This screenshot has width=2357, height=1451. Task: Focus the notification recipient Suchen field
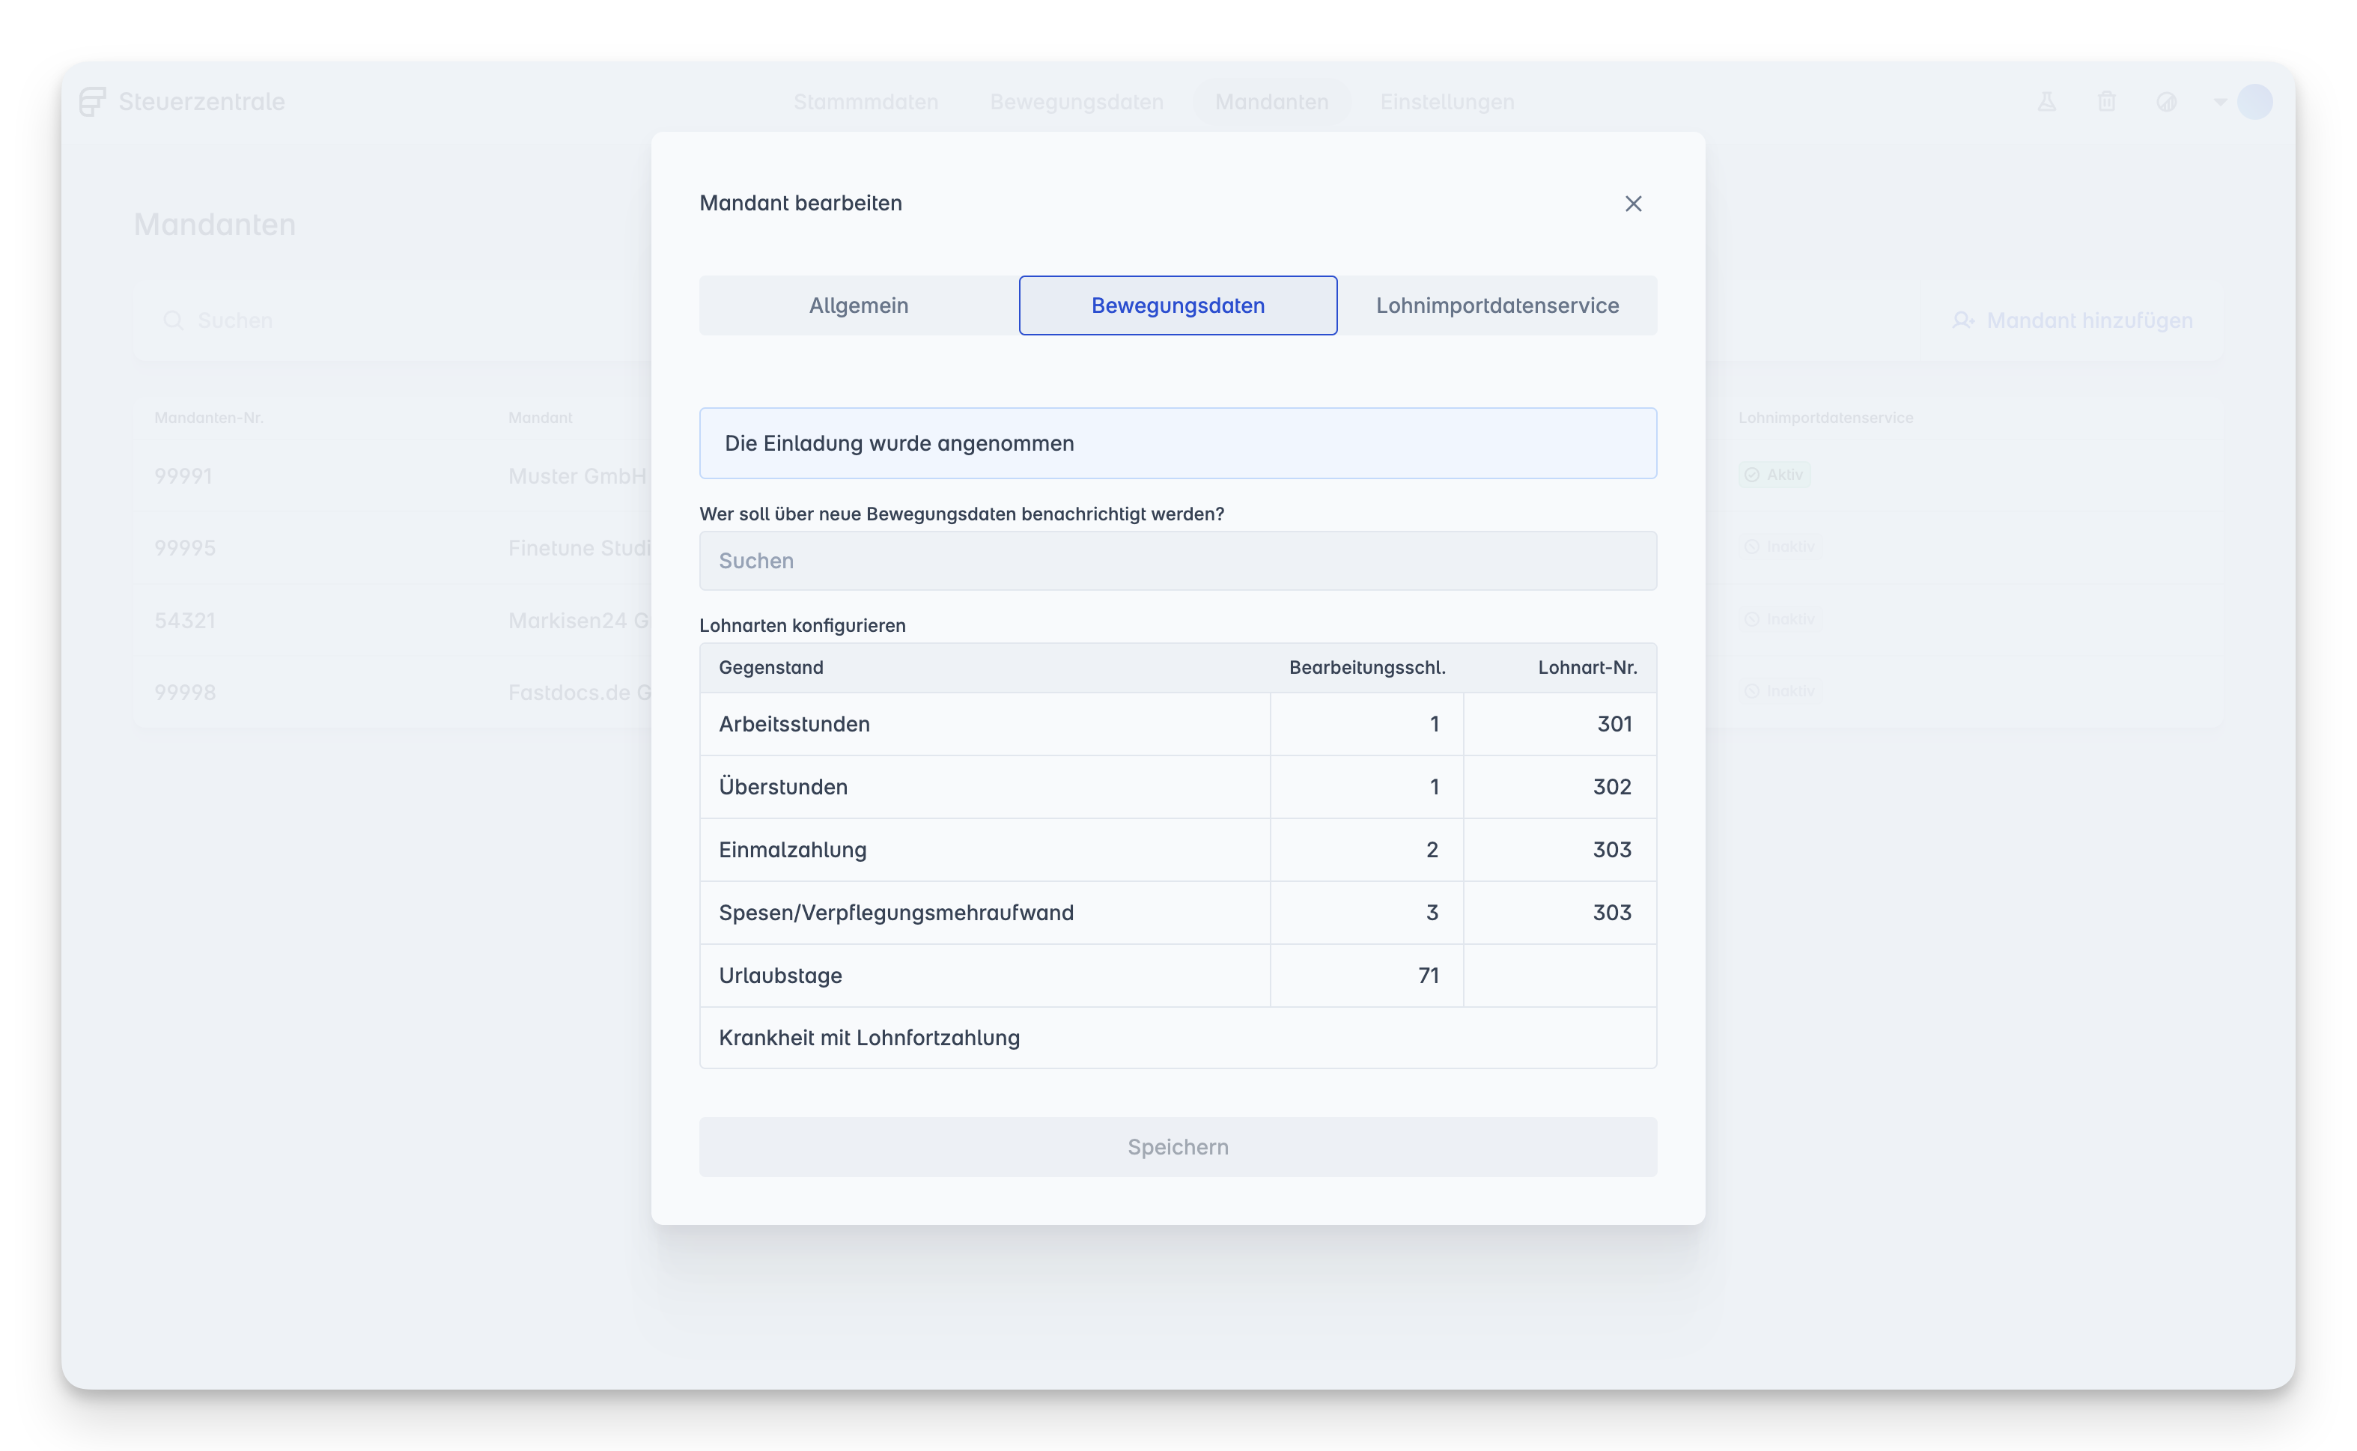(x=1178, y=561)
